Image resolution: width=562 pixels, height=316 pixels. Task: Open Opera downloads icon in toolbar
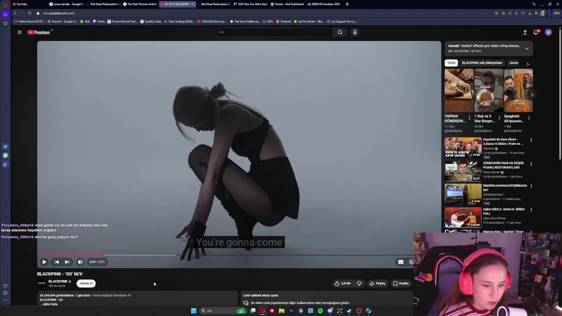530,13
